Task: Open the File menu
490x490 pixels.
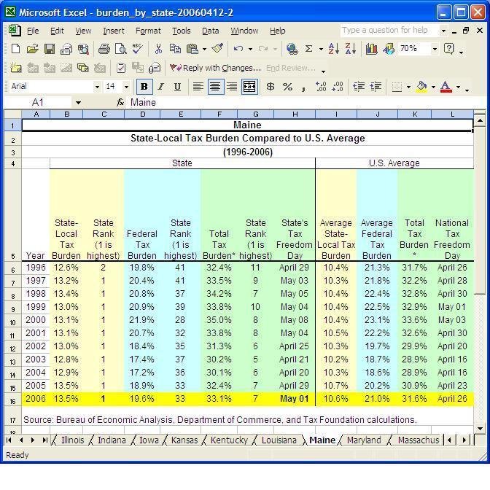Action: pyautogui.click(x=33, y=31)
